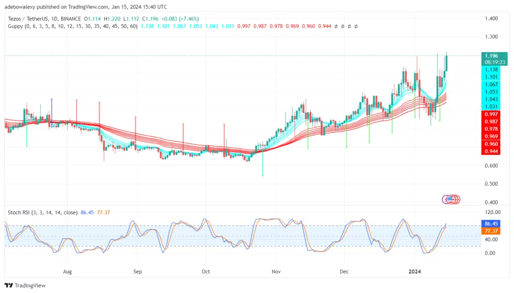Open the US economic event flag marker

click(452, 199)
